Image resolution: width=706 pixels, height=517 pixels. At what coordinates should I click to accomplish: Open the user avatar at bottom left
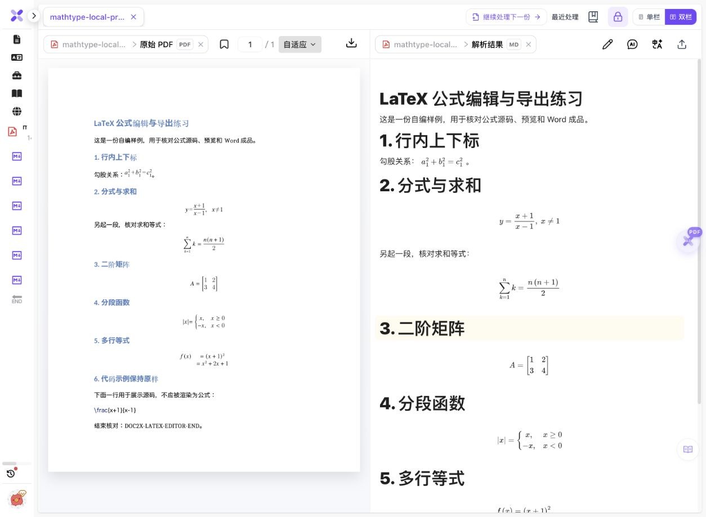tap(17, 498)
